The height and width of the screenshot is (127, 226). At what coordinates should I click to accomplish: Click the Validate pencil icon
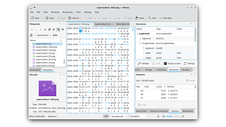pos(139,63)
